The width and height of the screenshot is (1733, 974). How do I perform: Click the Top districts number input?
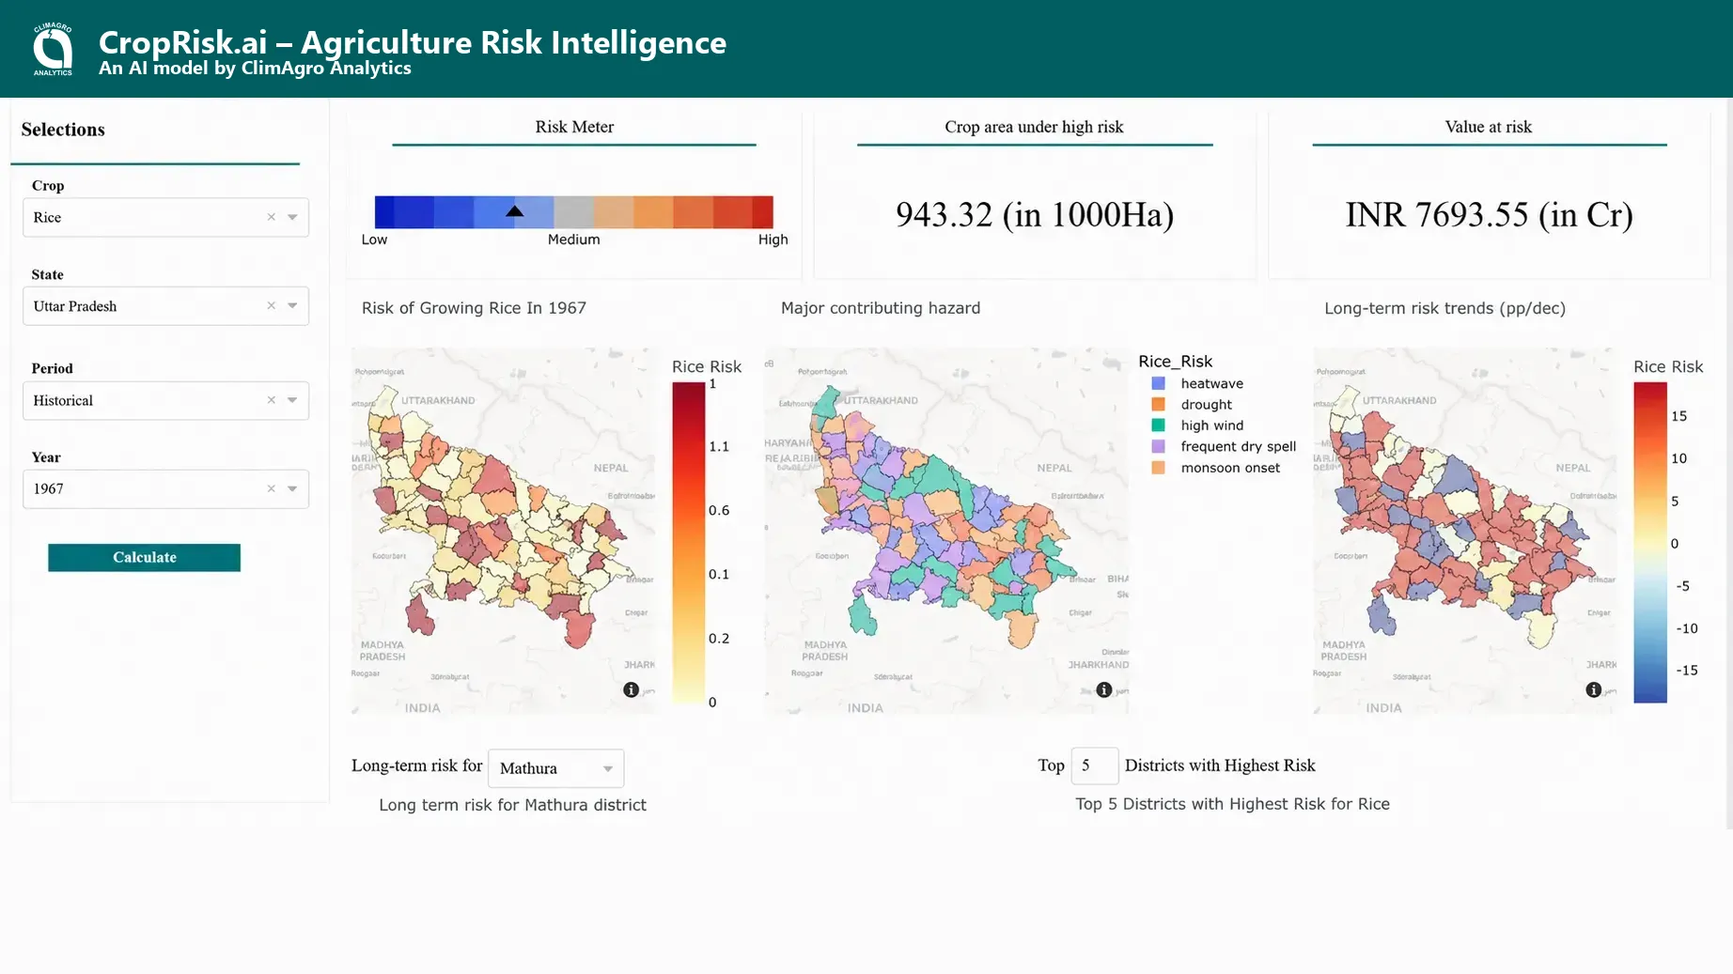[1094, 765]
